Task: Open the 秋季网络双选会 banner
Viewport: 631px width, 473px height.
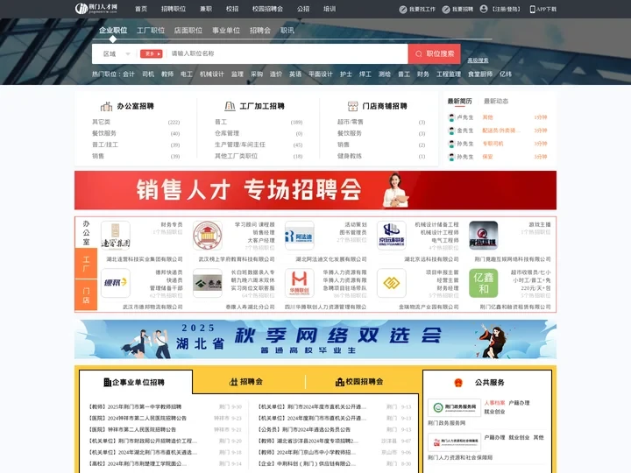Action: [315, 339]
